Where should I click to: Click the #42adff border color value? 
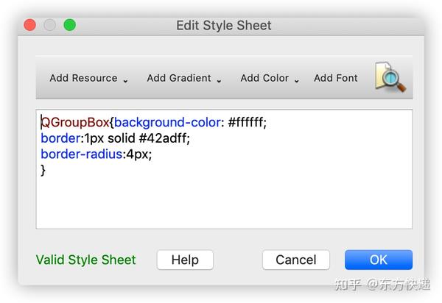pos(164,138)
